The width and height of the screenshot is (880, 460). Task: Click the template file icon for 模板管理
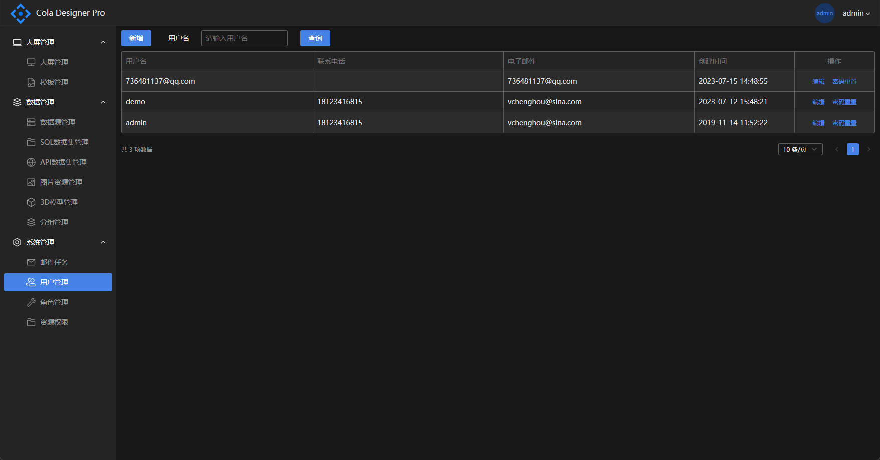tap(31, 82)
